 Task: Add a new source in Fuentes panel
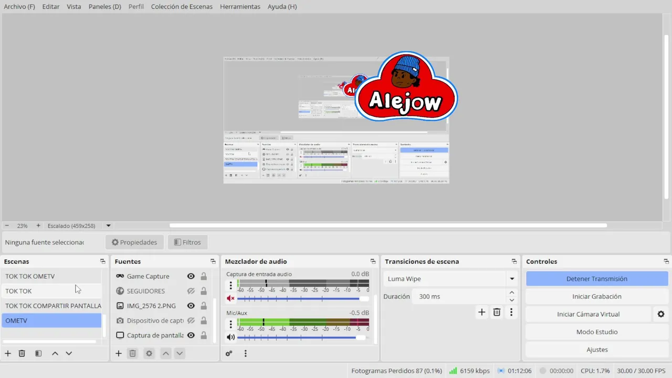[x=119, y=353]
